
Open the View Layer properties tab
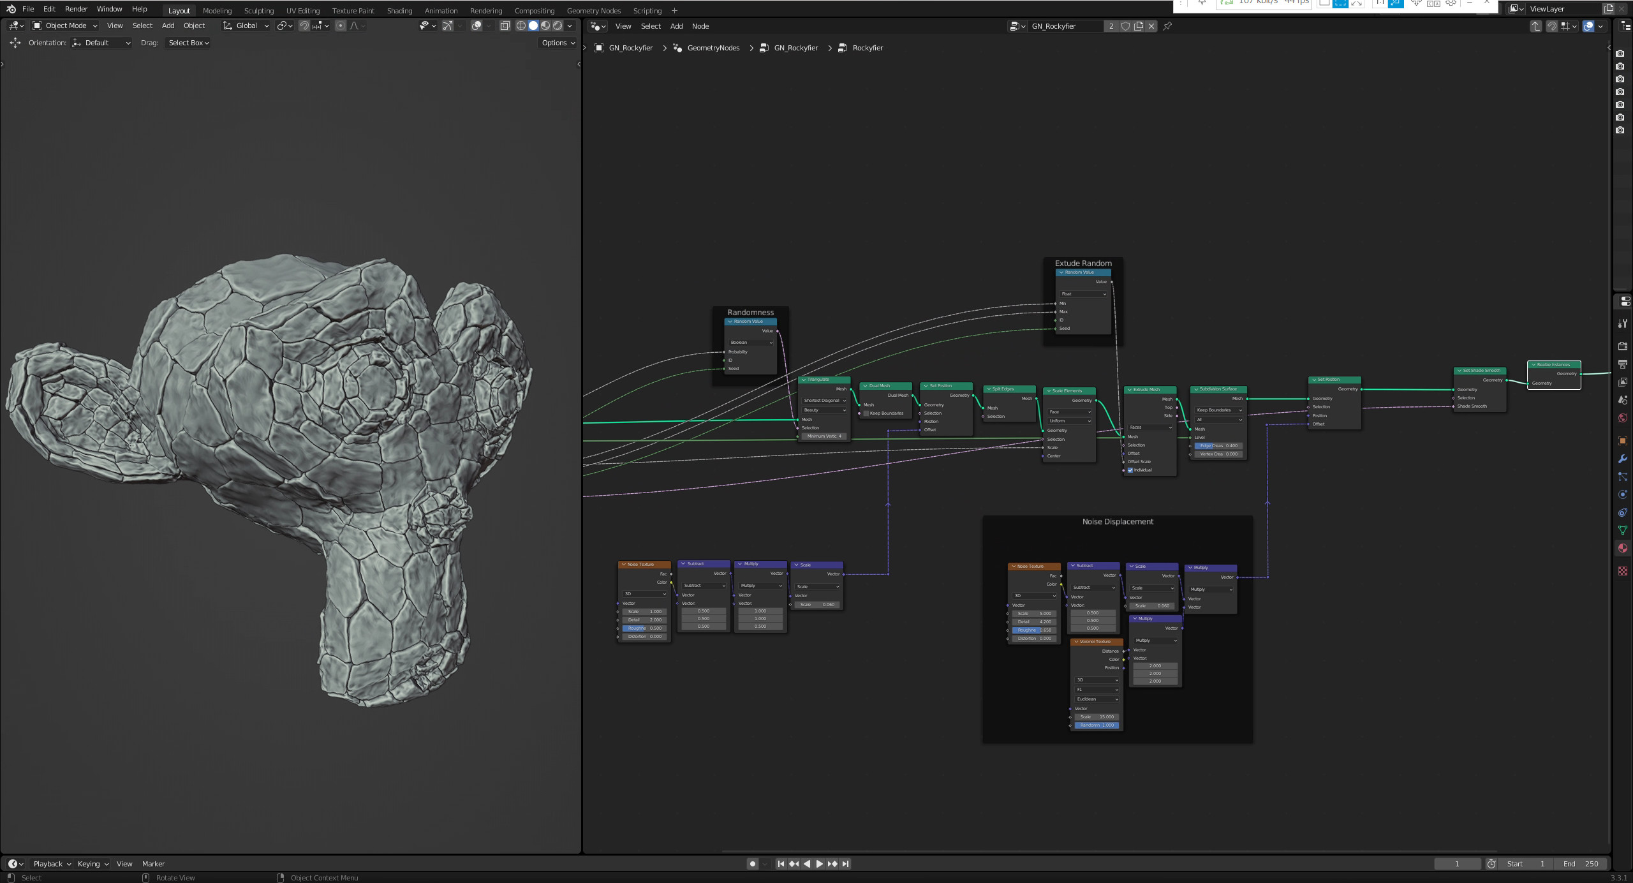tap(1623, 382)
